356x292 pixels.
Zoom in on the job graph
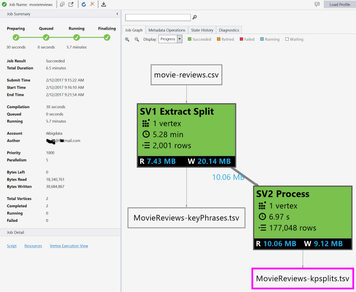point(127,40)
